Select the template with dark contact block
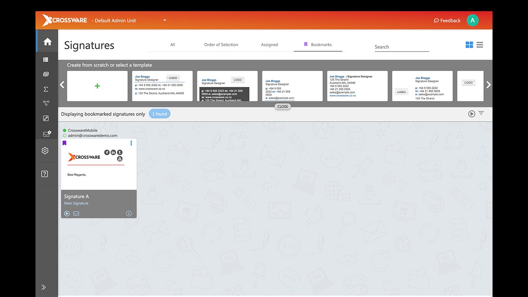Image resolution: width=528 pixels, height=297 pixels. tap(227, 86)
